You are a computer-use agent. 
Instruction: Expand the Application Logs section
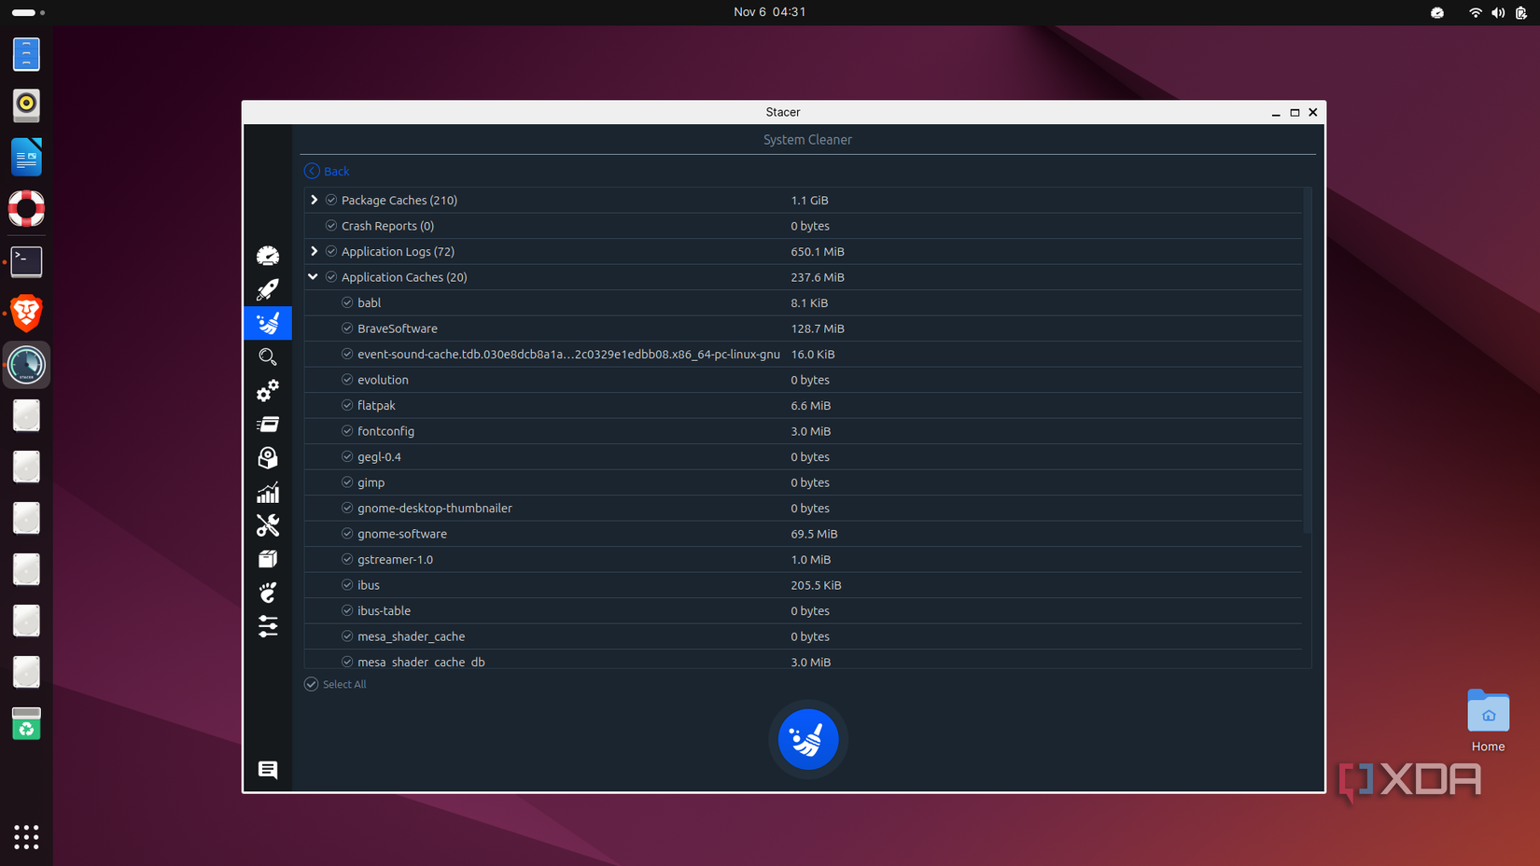tap(314, 251)
